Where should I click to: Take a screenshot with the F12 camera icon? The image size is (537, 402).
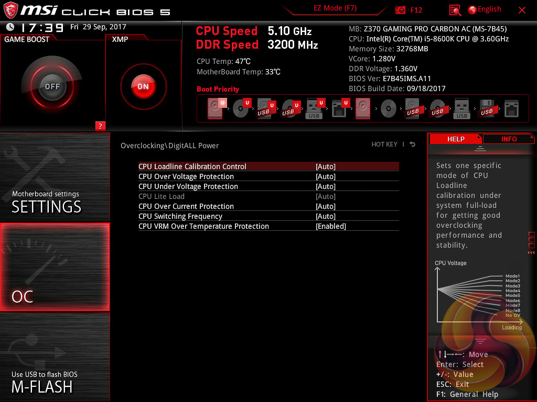[x=400, y=10]
